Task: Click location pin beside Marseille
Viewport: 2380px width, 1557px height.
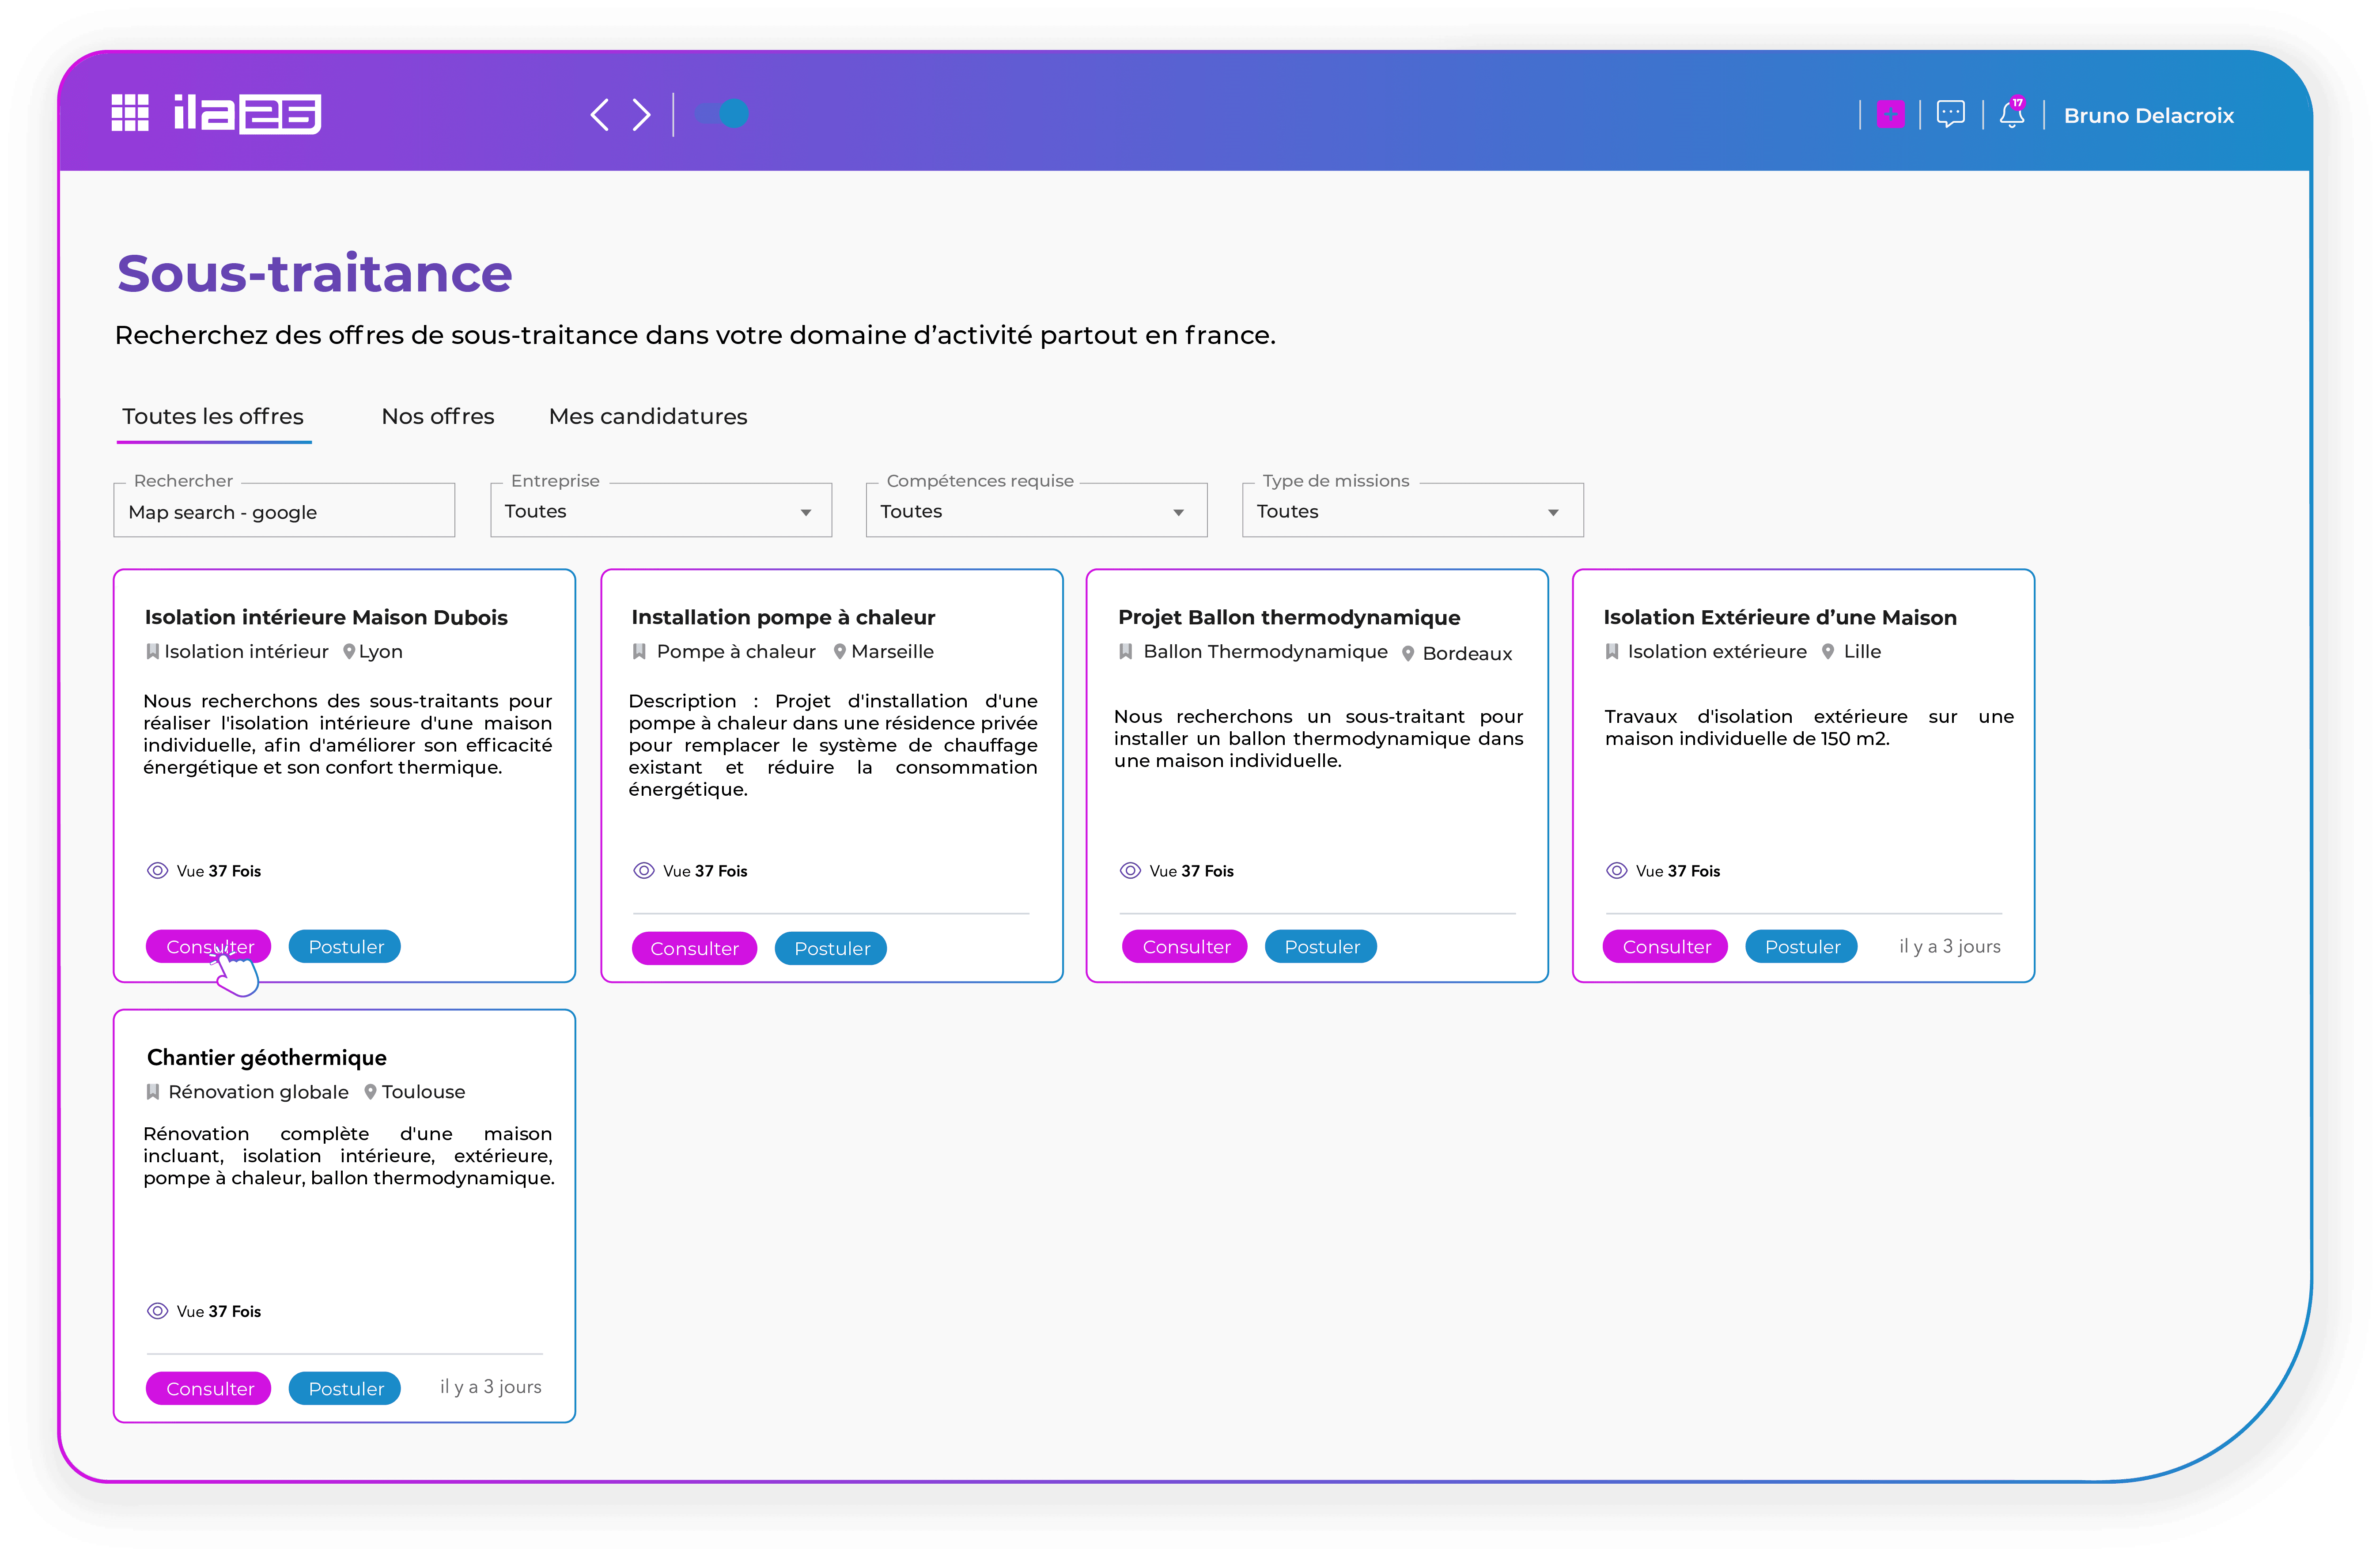Action: click(x=840, y=652)
